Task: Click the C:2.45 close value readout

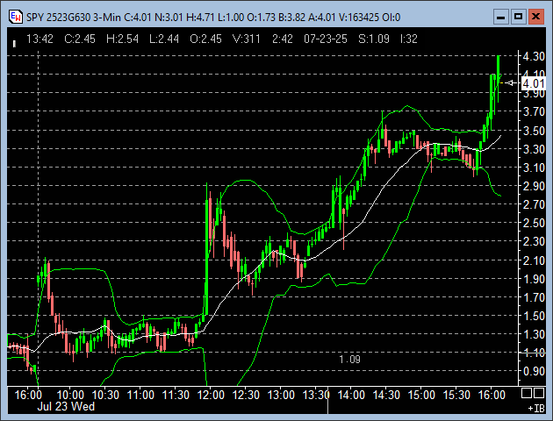Action: pos(80,39)
